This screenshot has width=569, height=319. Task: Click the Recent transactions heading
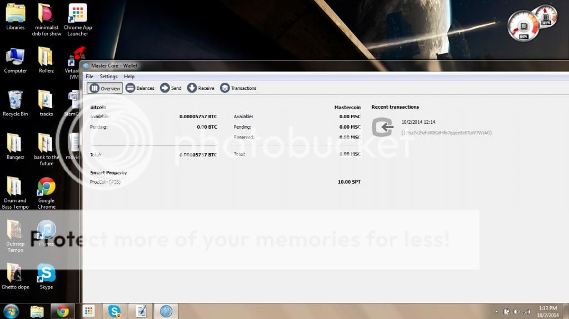395,107
